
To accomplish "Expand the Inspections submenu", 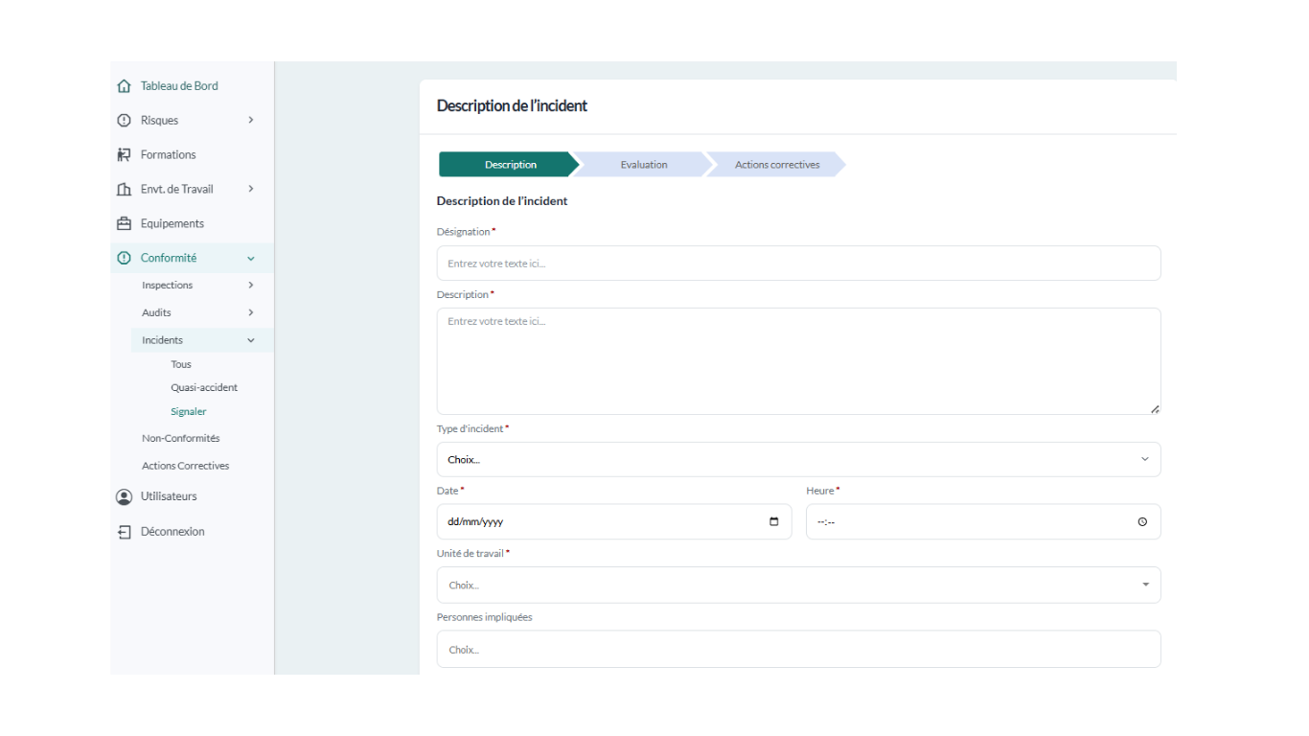I will 251,286.
